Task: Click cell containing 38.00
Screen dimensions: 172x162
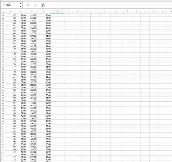Action: click(21, 34)
